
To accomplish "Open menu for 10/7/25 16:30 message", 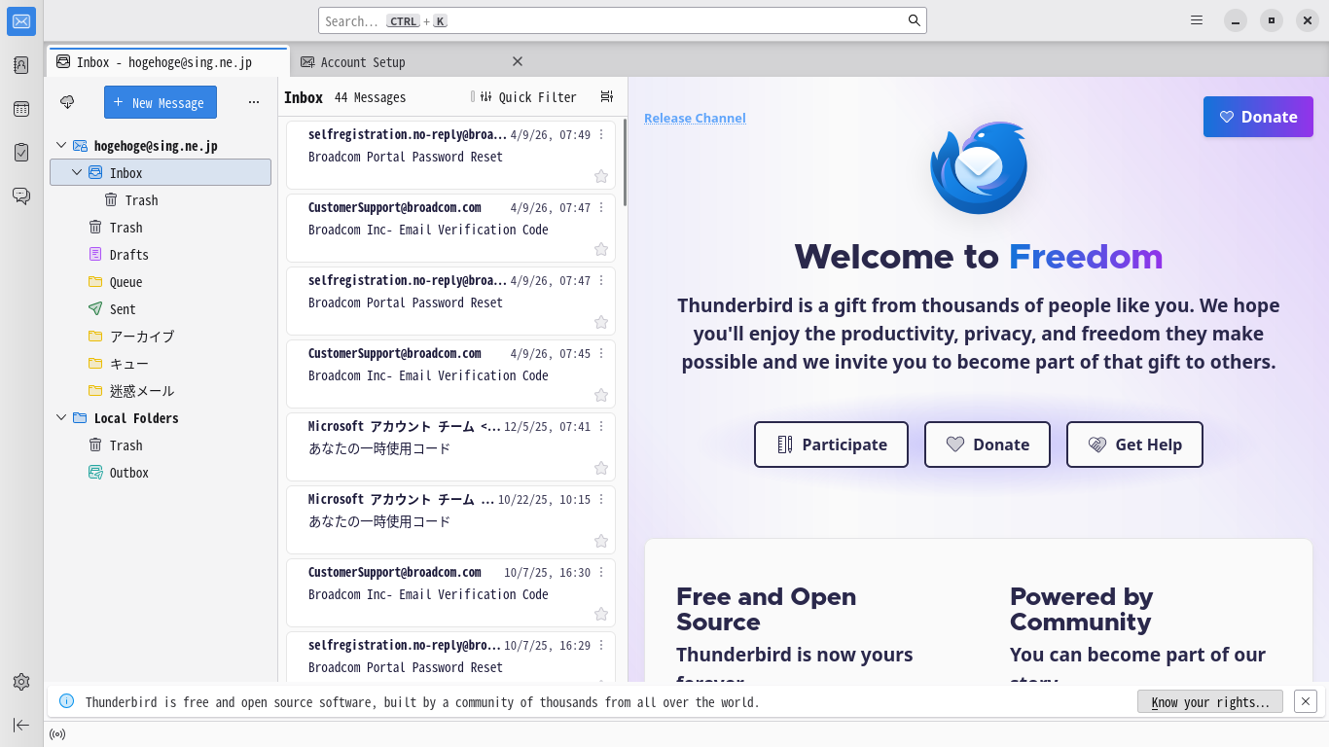I will 601,572.
